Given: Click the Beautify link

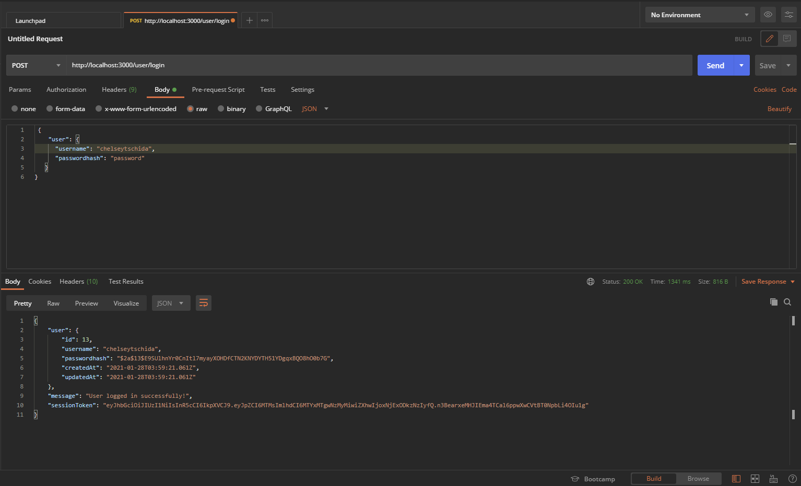Looking at the screenshot, I should click(x=780, y=108).
